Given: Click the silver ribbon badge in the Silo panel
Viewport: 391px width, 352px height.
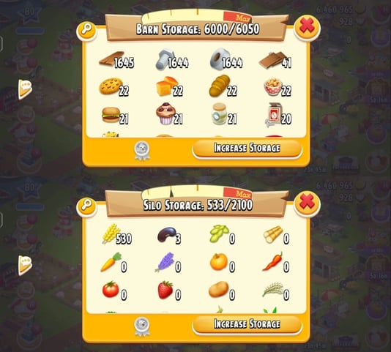Looking at the screenshot, I should coord(142,327).
